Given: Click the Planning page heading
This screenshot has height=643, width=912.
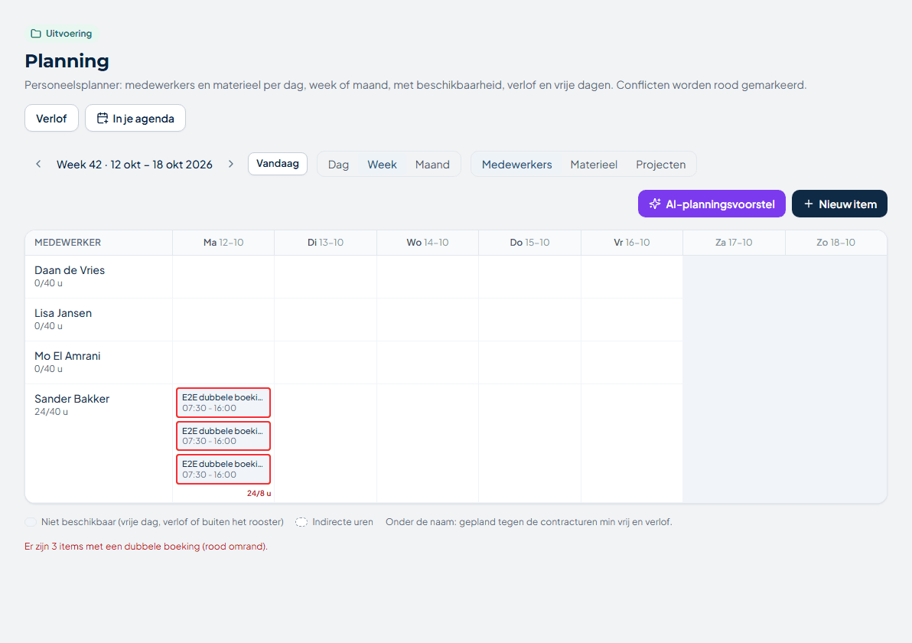Looking at the screenshot, I should click(x=67, y=61).
